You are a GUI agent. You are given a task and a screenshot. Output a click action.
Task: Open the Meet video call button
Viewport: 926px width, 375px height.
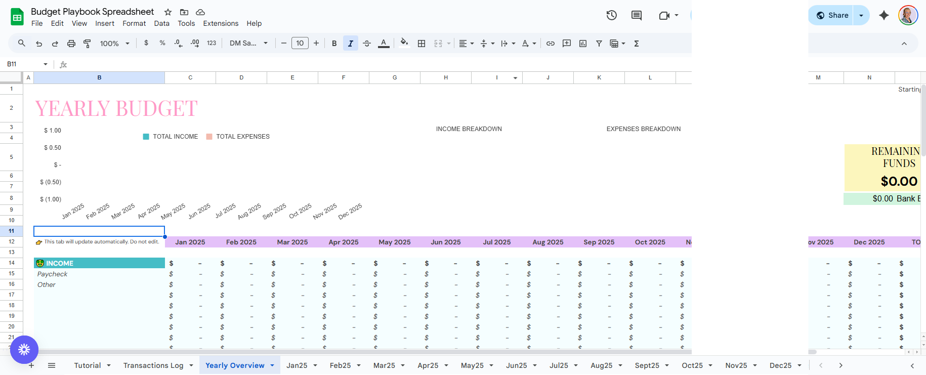coord(668,15)
